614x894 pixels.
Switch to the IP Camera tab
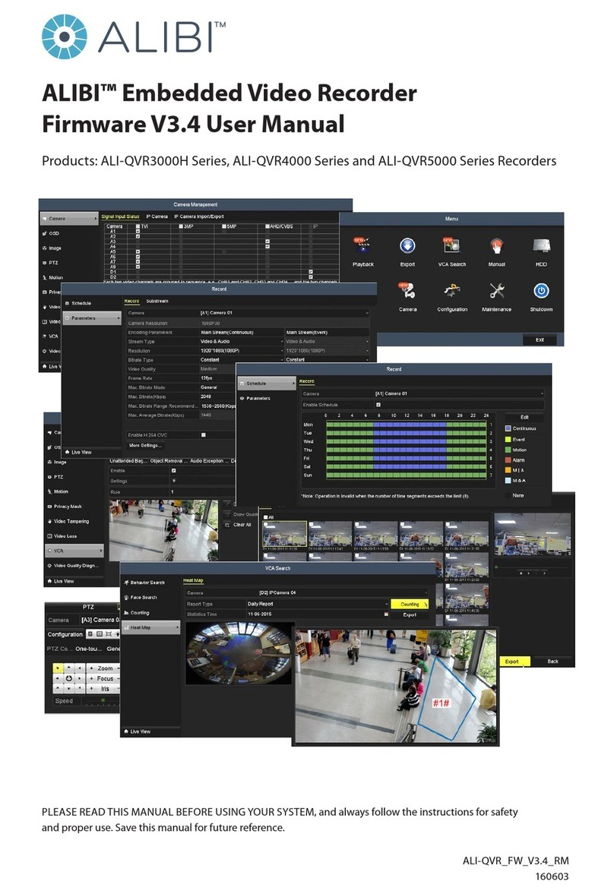click(x=157, y=216)
